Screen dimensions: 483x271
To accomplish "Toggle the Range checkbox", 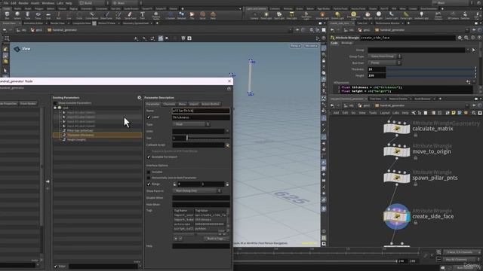I will pyautogui.click(x=149, y=184).
